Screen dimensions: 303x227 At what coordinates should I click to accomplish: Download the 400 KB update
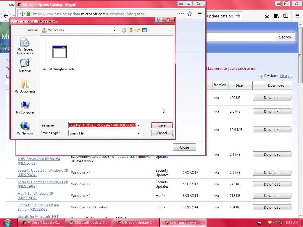(272, 98)
